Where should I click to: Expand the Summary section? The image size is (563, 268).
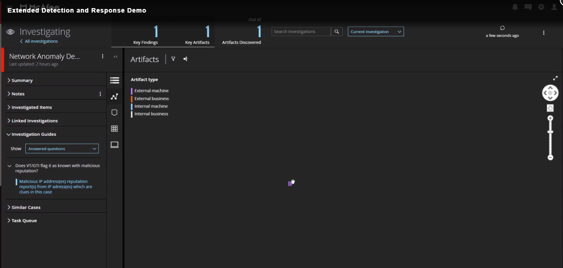click(20, 80)
